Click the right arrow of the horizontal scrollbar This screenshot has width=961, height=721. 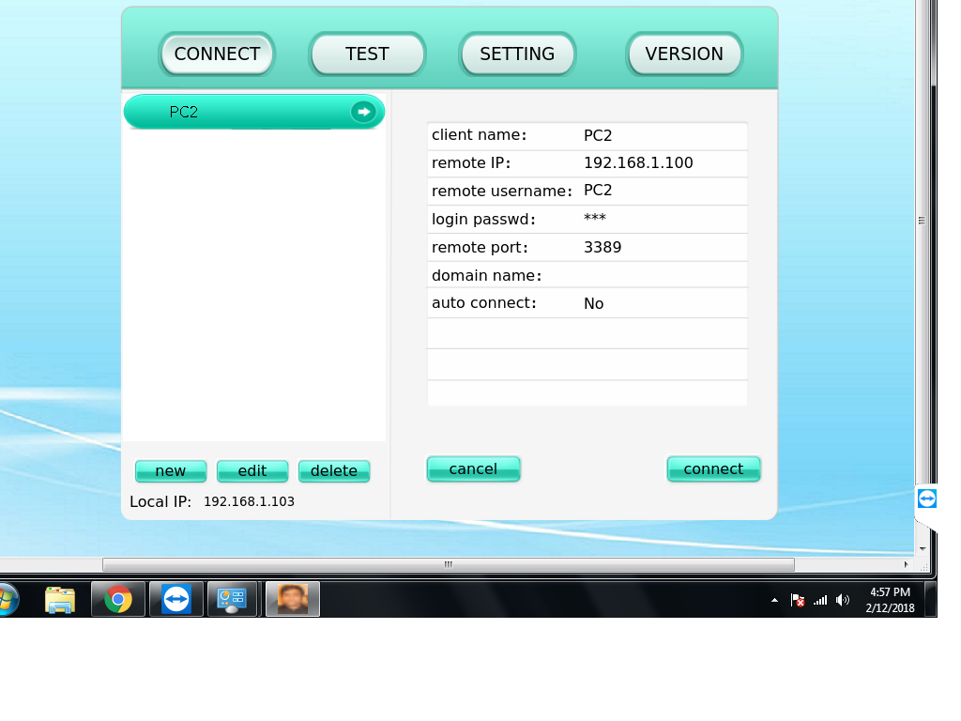(x=906, y=564)
